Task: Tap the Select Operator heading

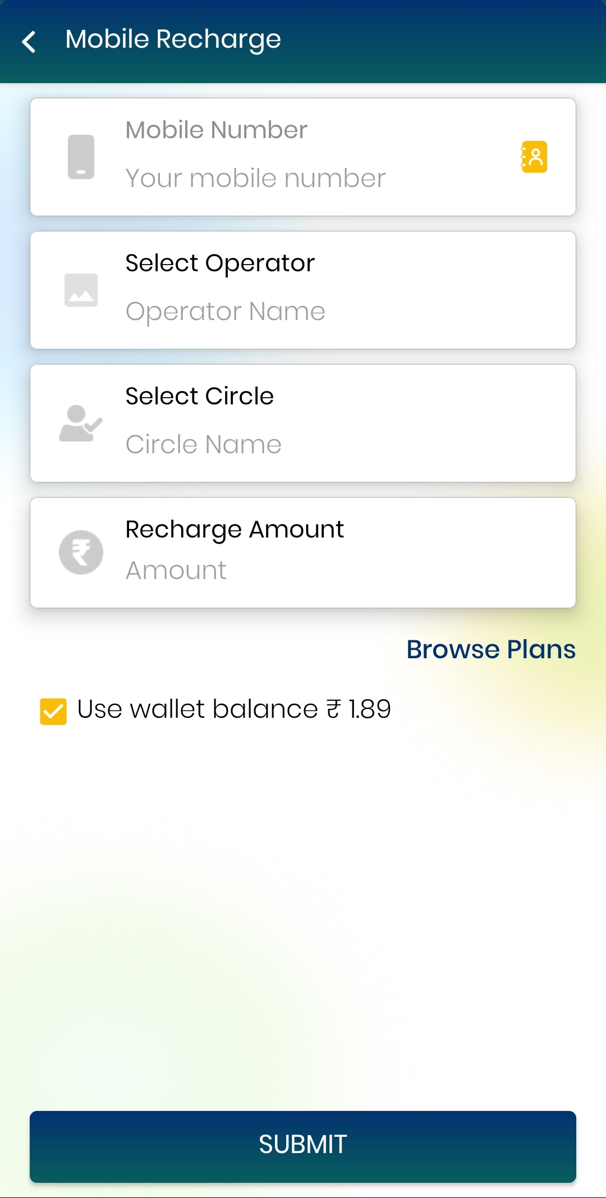Action: (x=220, y=263)
